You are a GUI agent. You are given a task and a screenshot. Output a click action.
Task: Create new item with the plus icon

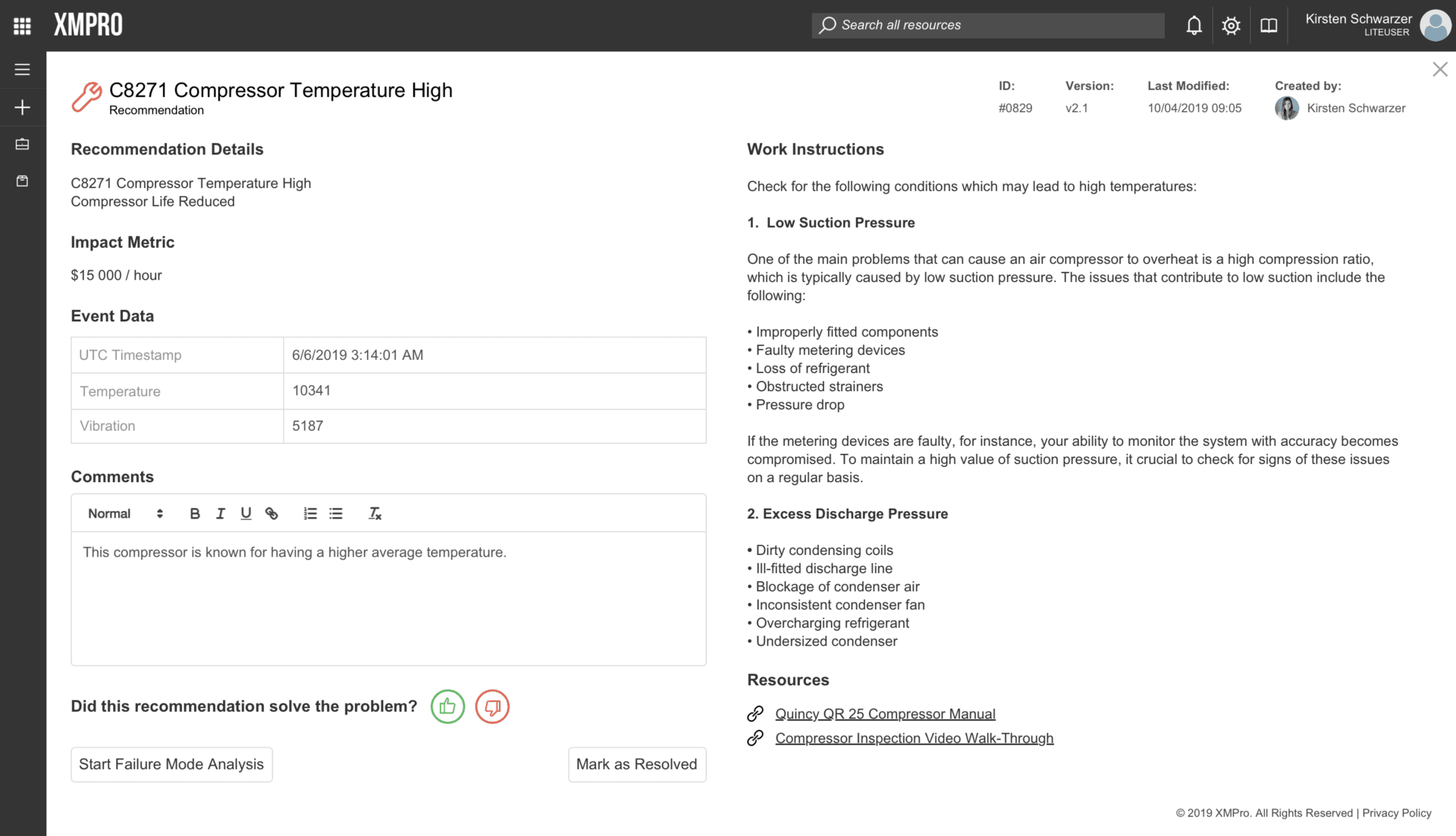coord(22,106)
